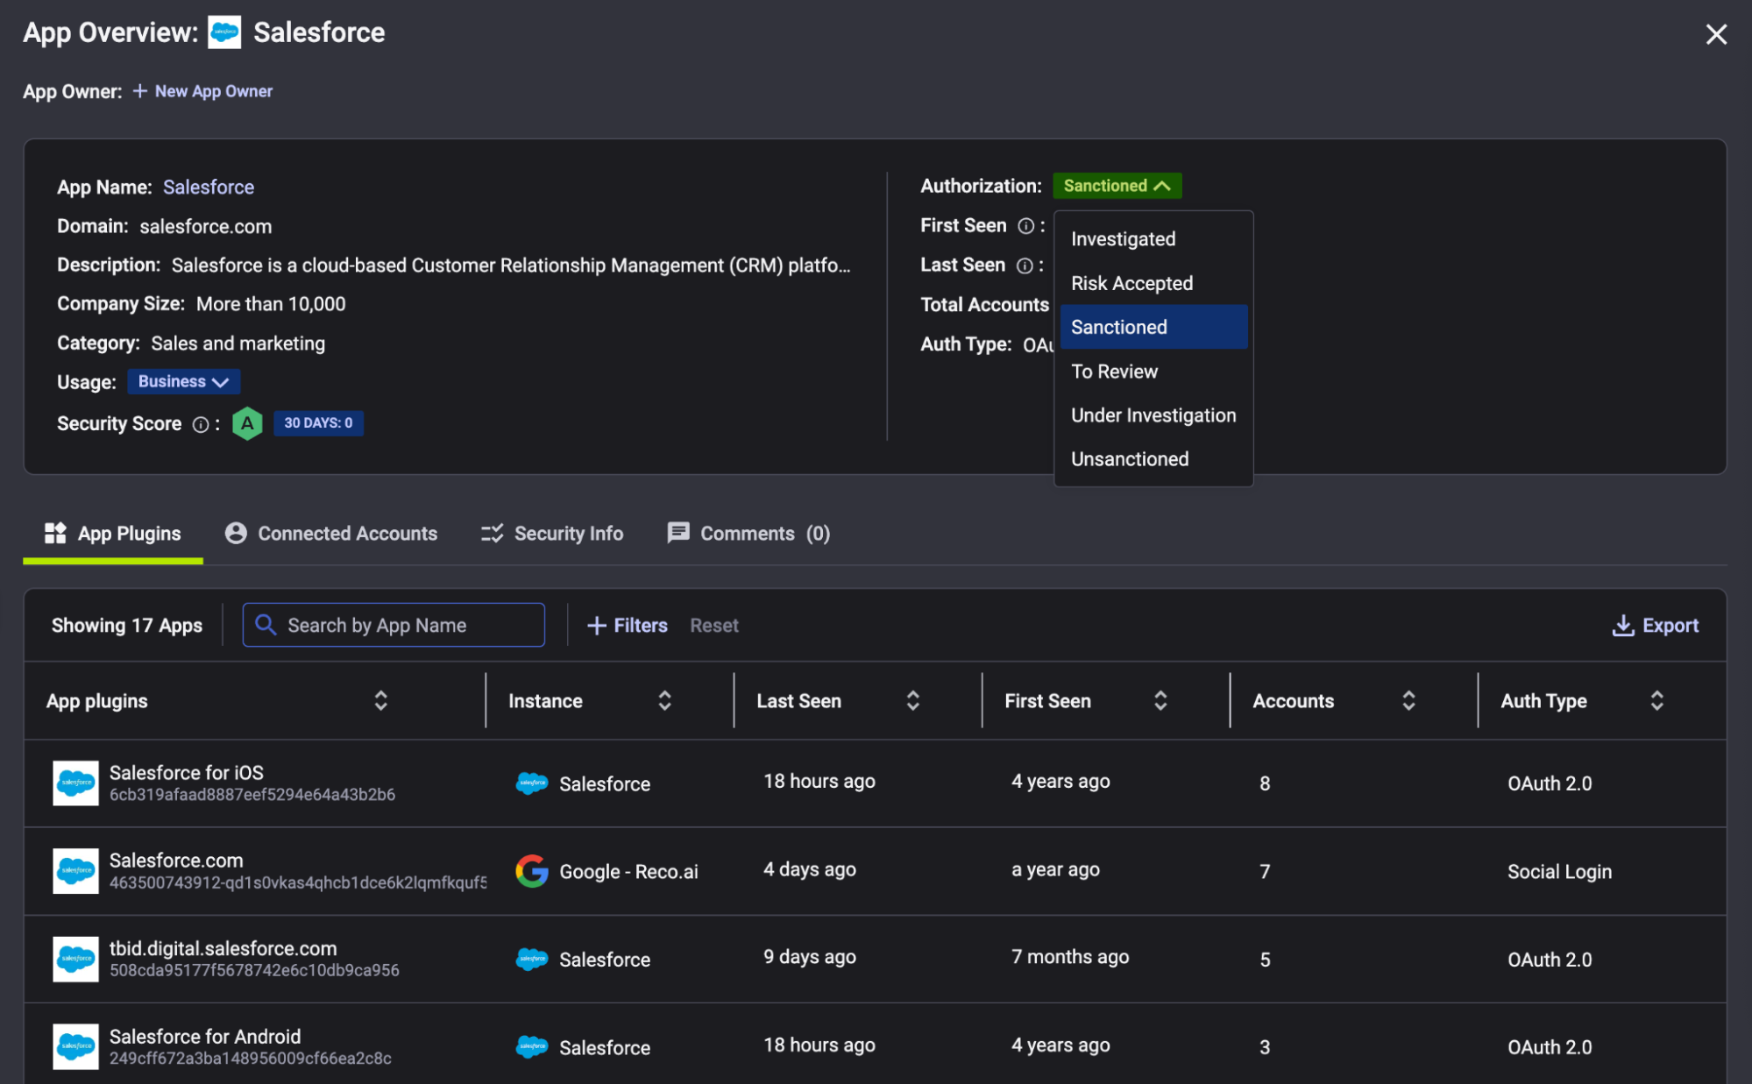Sort by Accounts column
This screenshot has width=1752, height=1084.
[1408, 701]
